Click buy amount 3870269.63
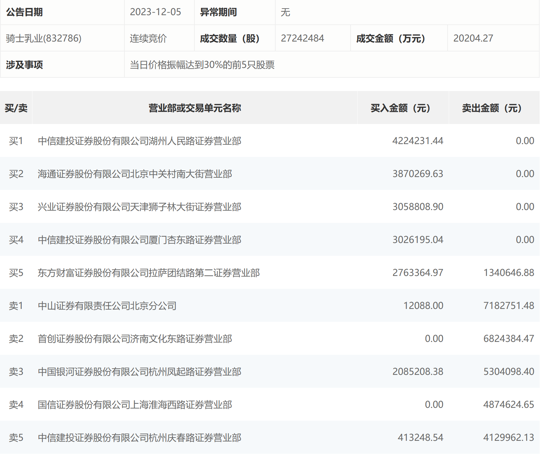The width and height of the screenshot is (541, 454). click(x=418, y=174)
